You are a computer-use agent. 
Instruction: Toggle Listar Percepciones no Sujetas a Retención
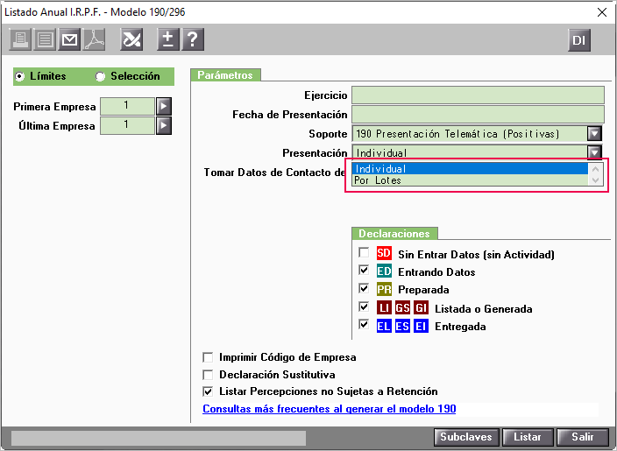208,391
